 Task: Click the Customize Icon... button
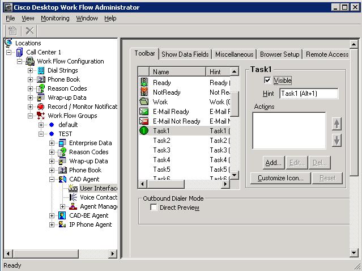(280, 178)
